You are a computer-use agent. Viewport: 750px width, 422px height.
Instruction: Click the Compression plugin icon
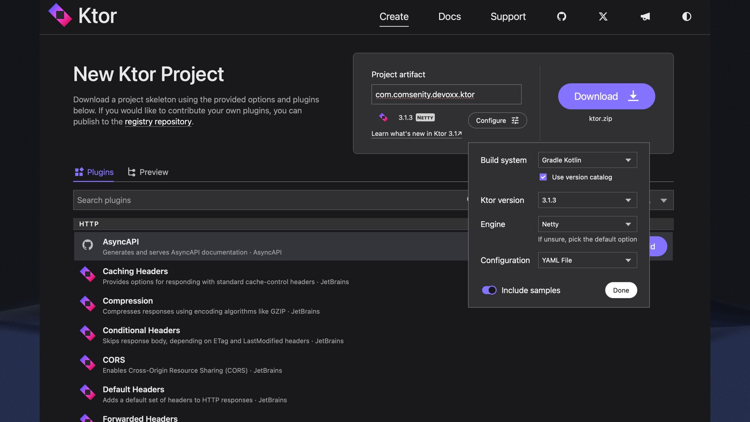87,304
